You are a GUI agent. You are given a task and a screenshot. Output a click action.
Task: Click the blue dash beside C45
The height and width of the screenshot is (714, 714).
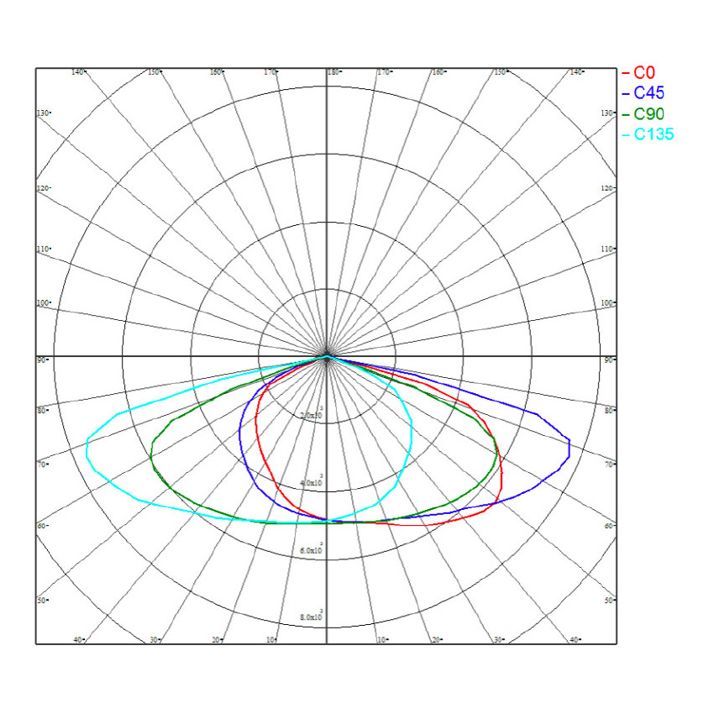click(x=626, y=94)
